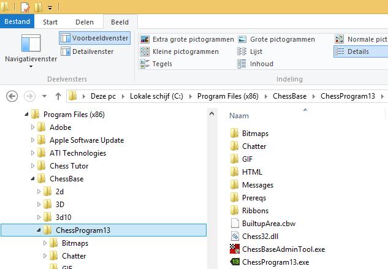Collapse the ChessBase tree node

click(32, 179)
